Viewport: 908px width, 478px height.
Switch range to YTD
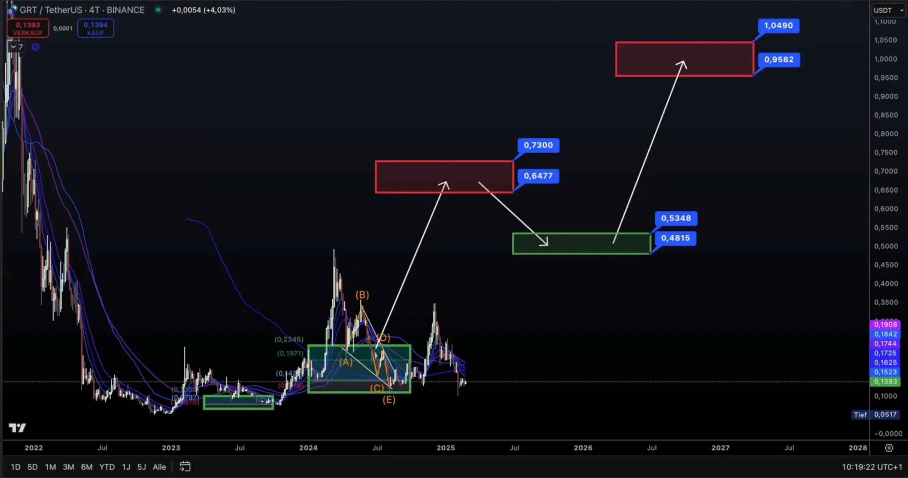pyautogui.click(x=107, y=467)
